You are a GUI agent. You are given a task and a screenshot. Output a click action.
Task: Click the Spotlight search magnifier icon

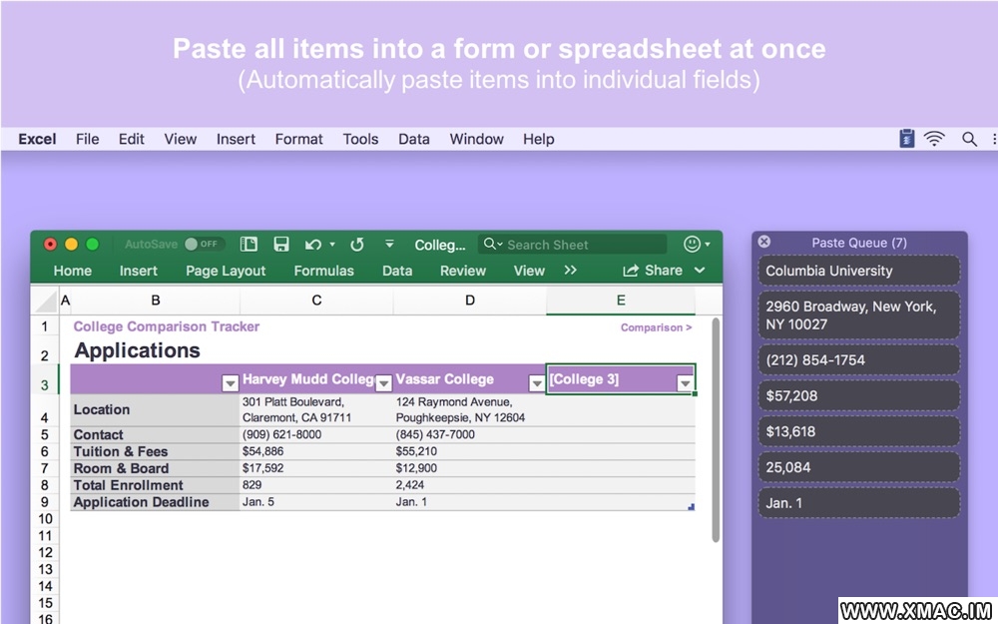point(969,139)
